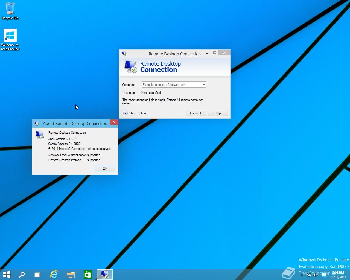Close the About Remote Desktop Connection dialog

(x=114, y=122)
